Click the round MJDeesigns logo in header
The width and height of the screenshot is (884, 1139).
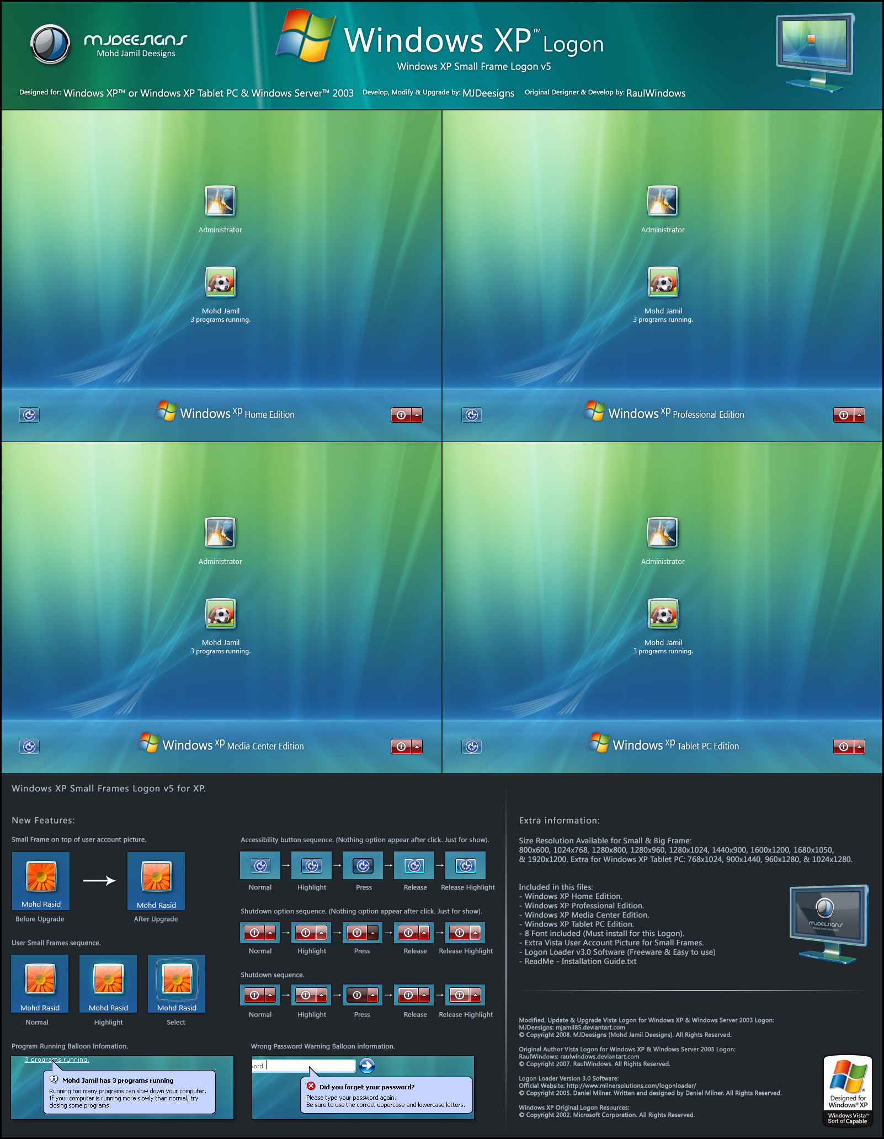(50, 44)
